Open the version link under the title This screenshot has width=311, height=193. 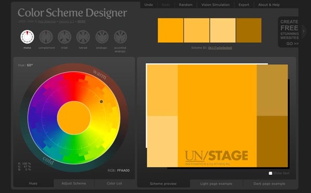[x=66, y=21]
